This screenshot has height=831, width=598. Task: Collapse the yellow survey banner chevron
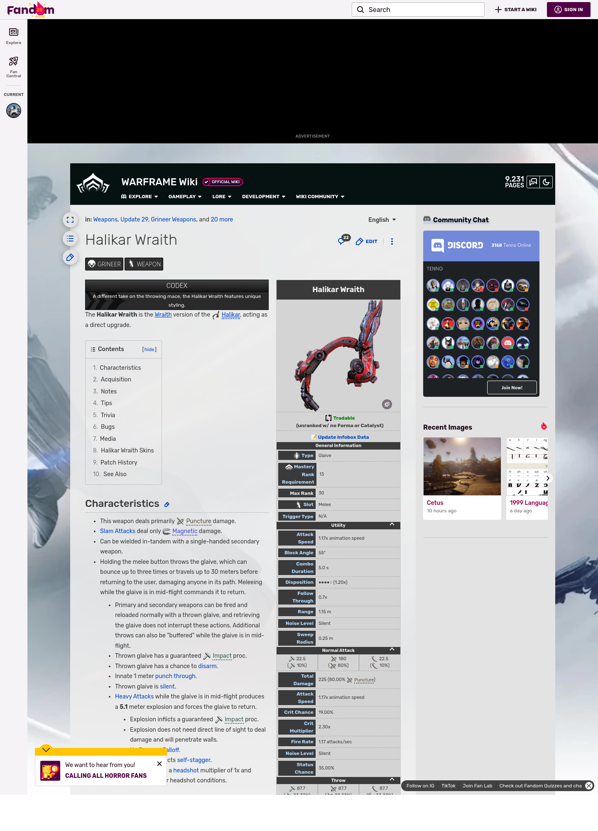[x=46, y=750]
